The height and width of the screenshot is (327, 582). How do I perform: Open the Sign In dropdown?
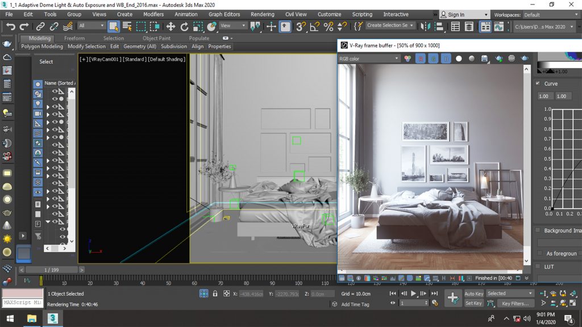[464, 15]
